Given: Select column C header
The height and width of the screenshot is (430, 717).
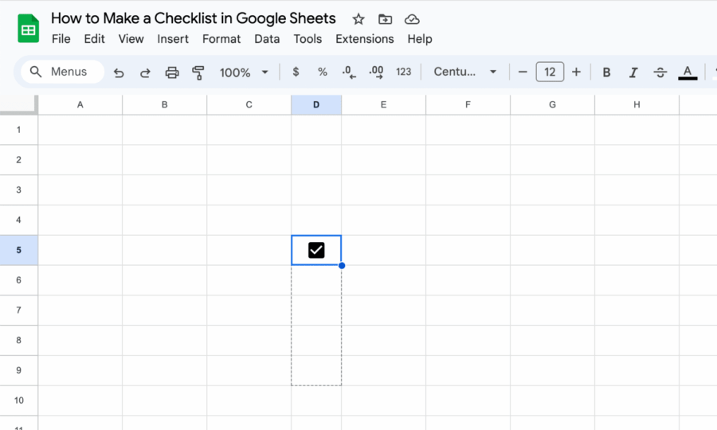Looking at the screenshot, I should click(249, 104).
